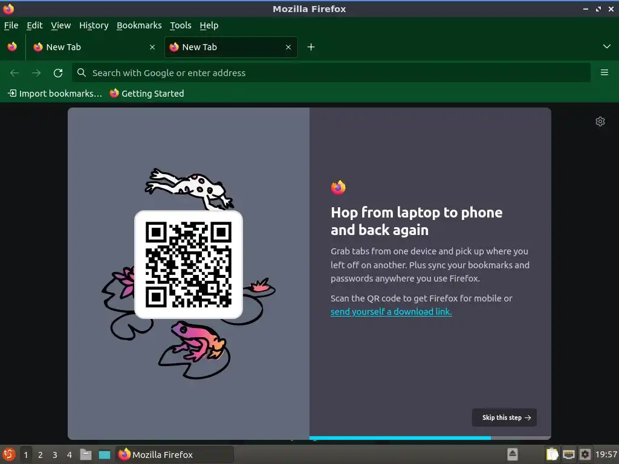This screenshot has width=619, height=464.
Task: Open the new tab plus icon
Action: 311,47
